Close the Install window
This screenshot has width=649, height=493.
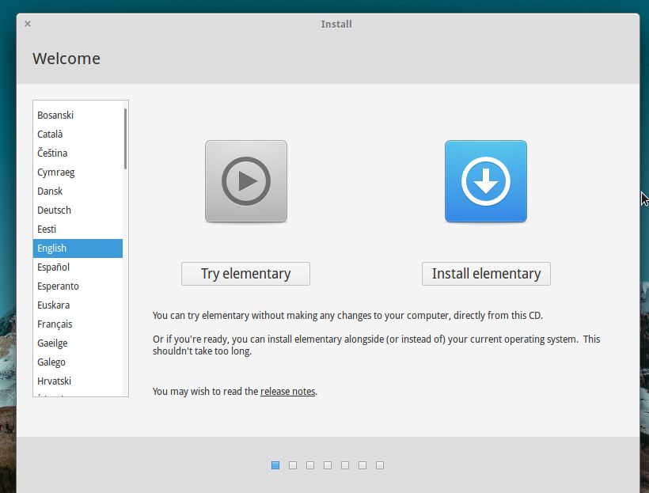(28, 24)
